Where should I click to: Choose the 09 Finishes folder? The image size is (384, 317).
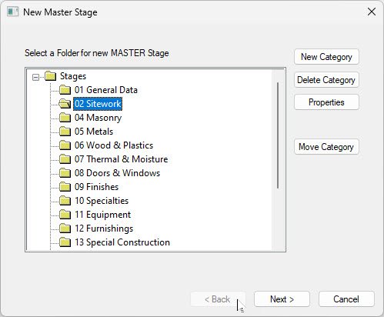(96, 187)
